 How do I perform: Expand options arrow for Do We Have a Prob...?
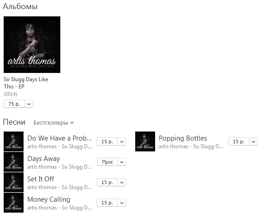tap(122, 141)
